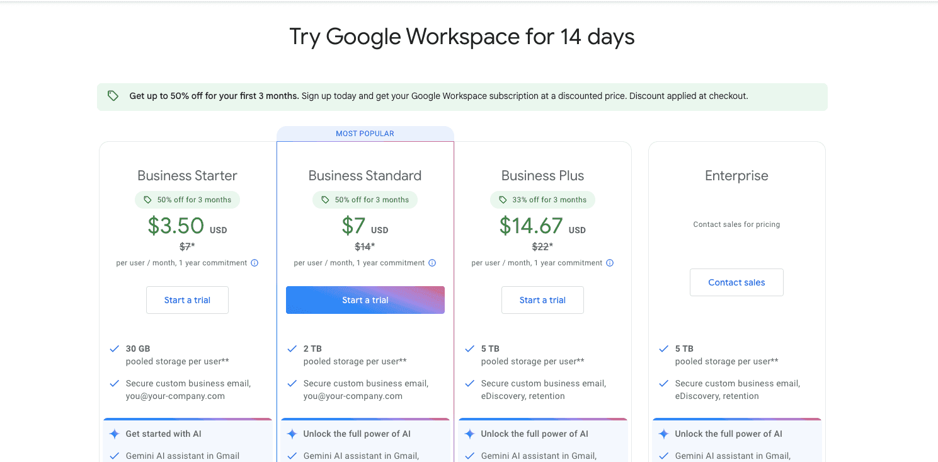The height and width of the screenshot is (462, 938).
Task: Click the 33% off for 3 months badge
Action: coord(542,199)
